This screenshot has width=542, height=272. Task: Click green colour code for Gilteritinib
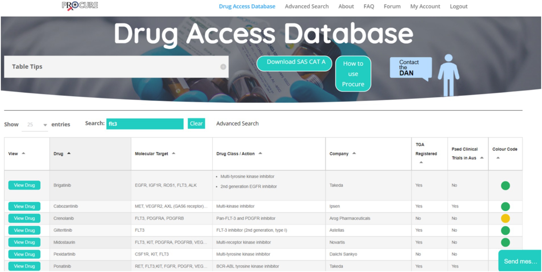tap(505, 230)
